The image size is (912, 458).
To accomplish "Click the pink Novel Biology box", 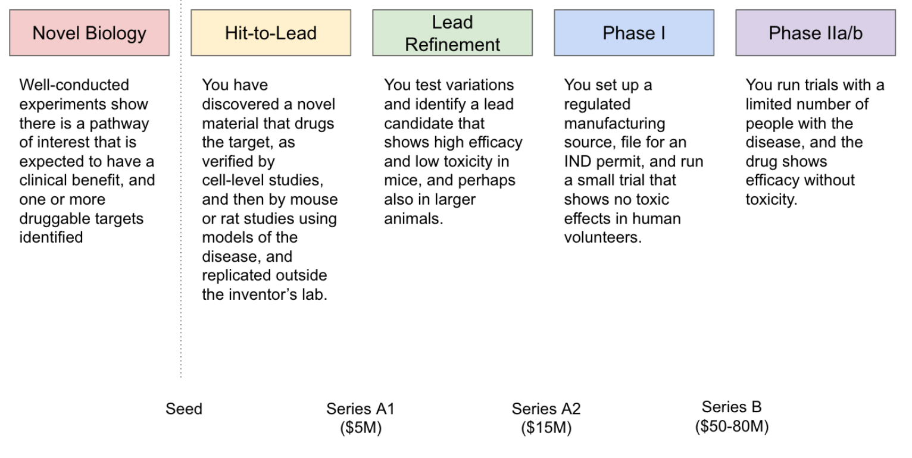I will point(89,33).
